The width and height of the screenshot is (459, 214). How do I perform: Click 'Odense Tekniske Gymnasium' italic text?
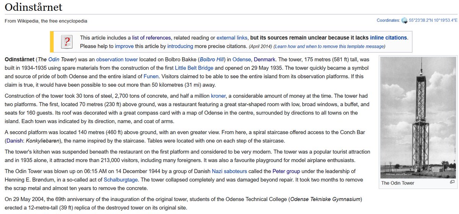pyautogui.click(x=325, y=199)
